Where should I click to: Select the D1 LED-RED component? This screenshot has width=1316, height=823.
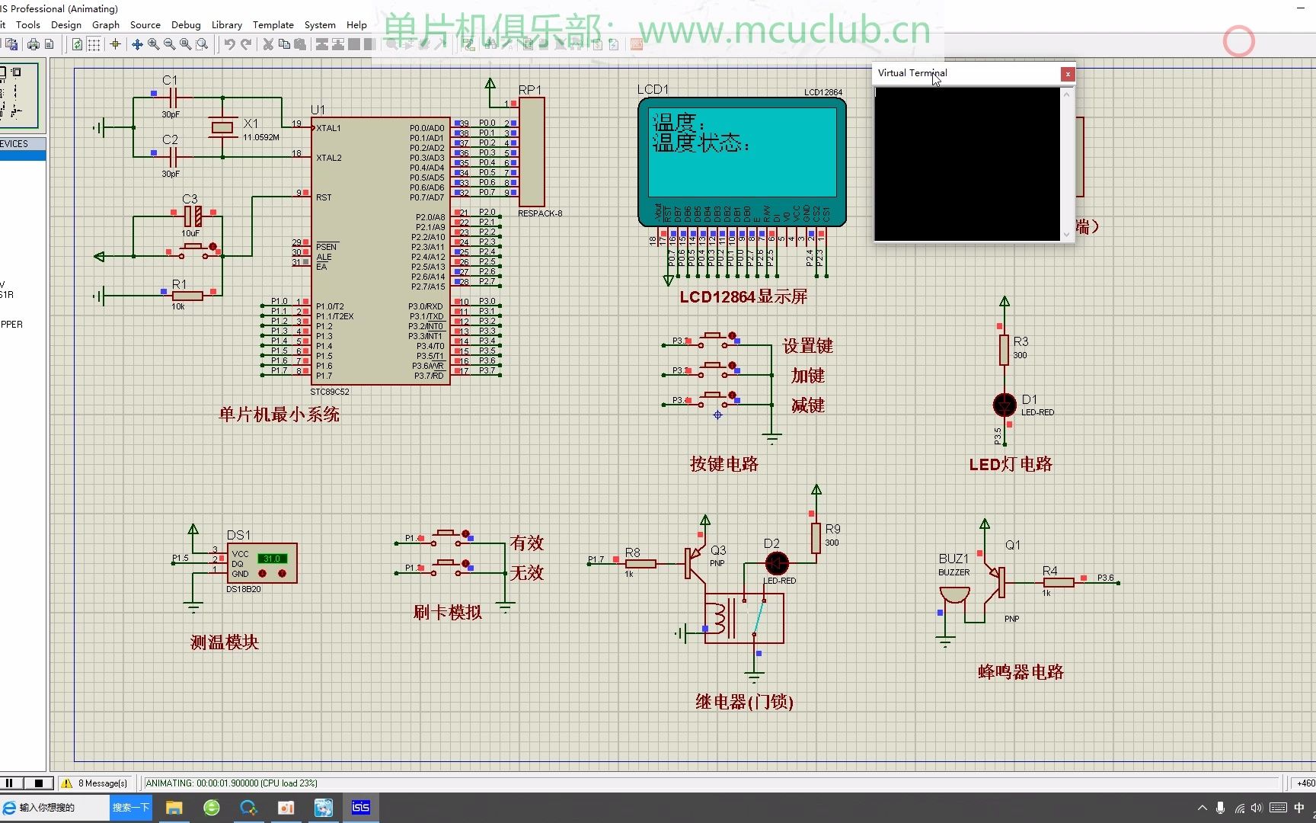1005,405
